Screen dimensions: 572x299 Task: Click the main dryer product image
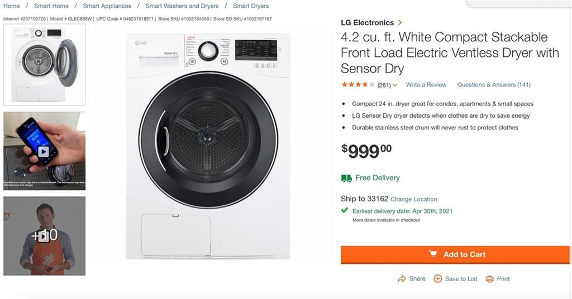pyautogui.click(x=208, y=146)
